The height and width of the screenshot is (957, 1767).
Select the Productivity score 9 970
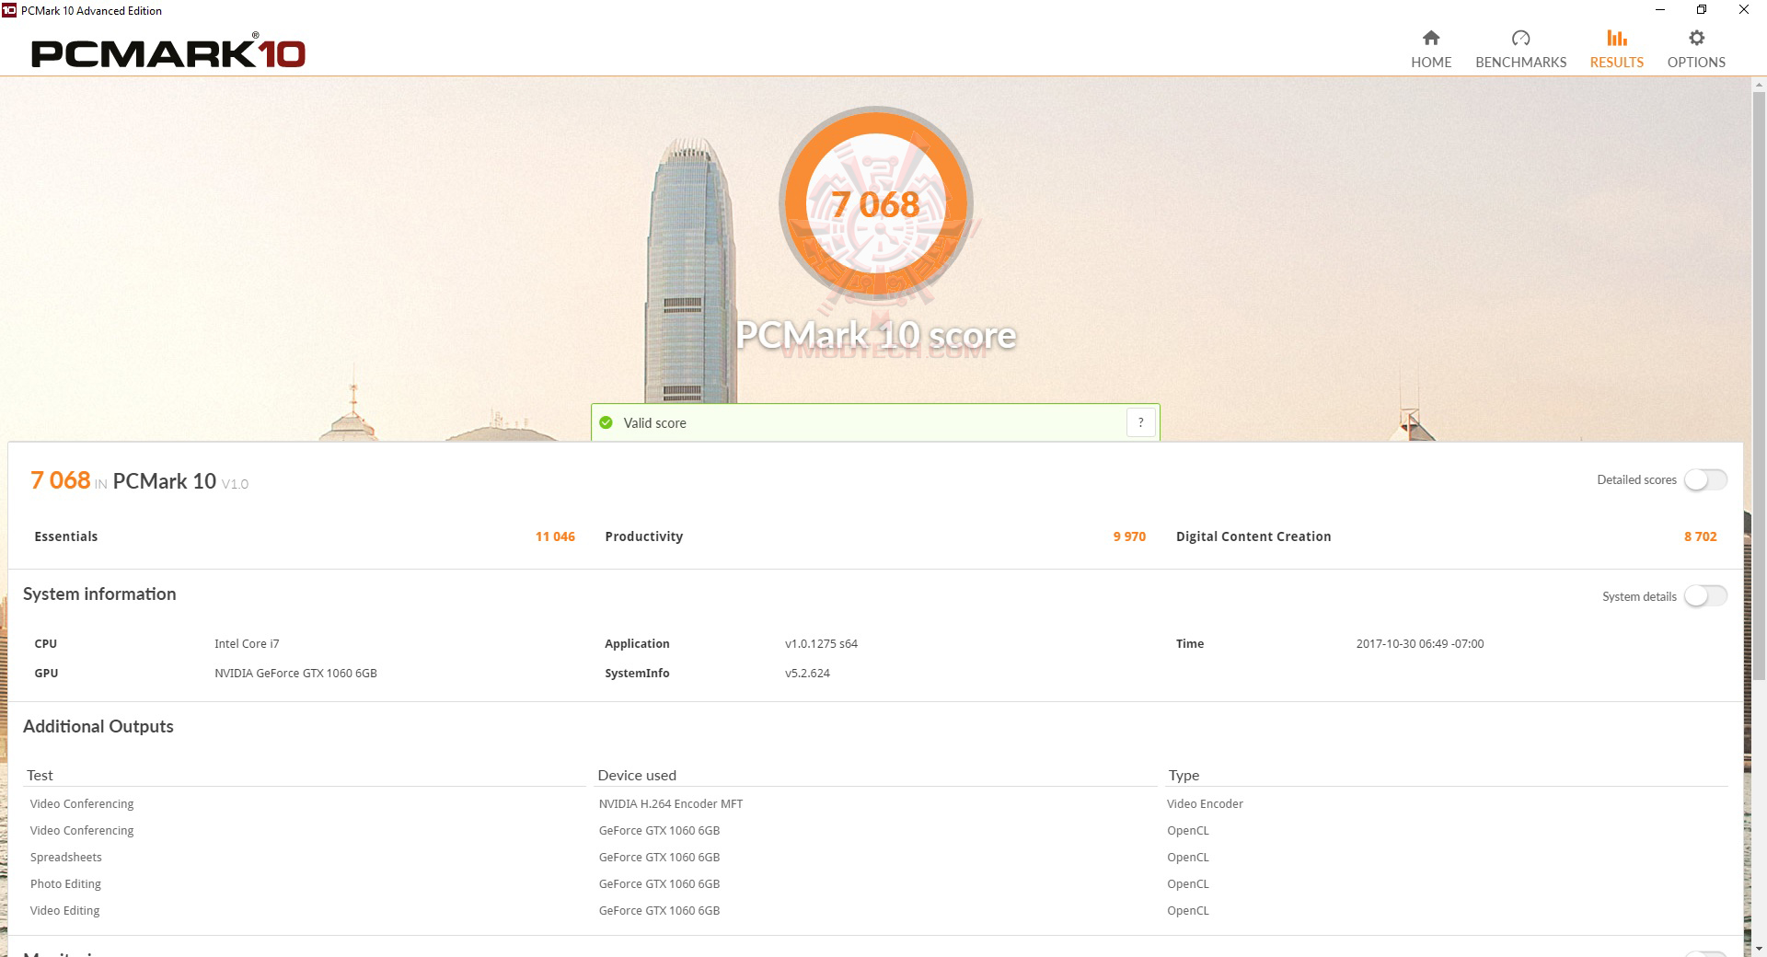[x=1129, y=536]
